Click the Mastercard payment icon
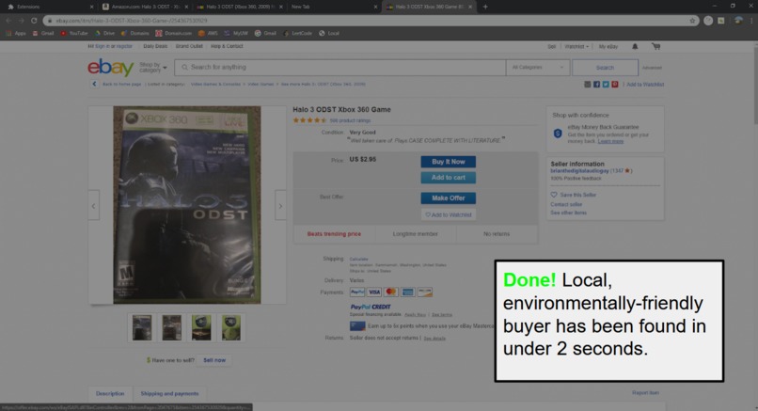This screenshot has width=758, height=411. [391, 292]
